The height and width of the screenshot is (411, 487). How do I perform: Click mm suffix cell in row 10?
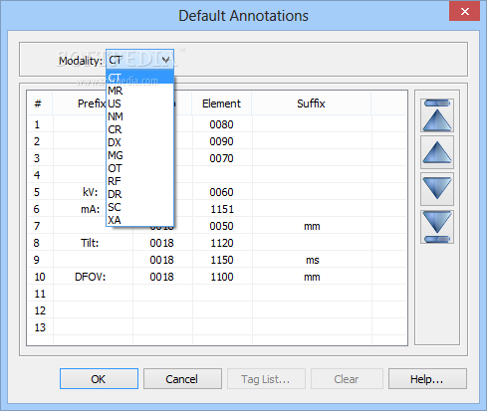pos(312,277)
